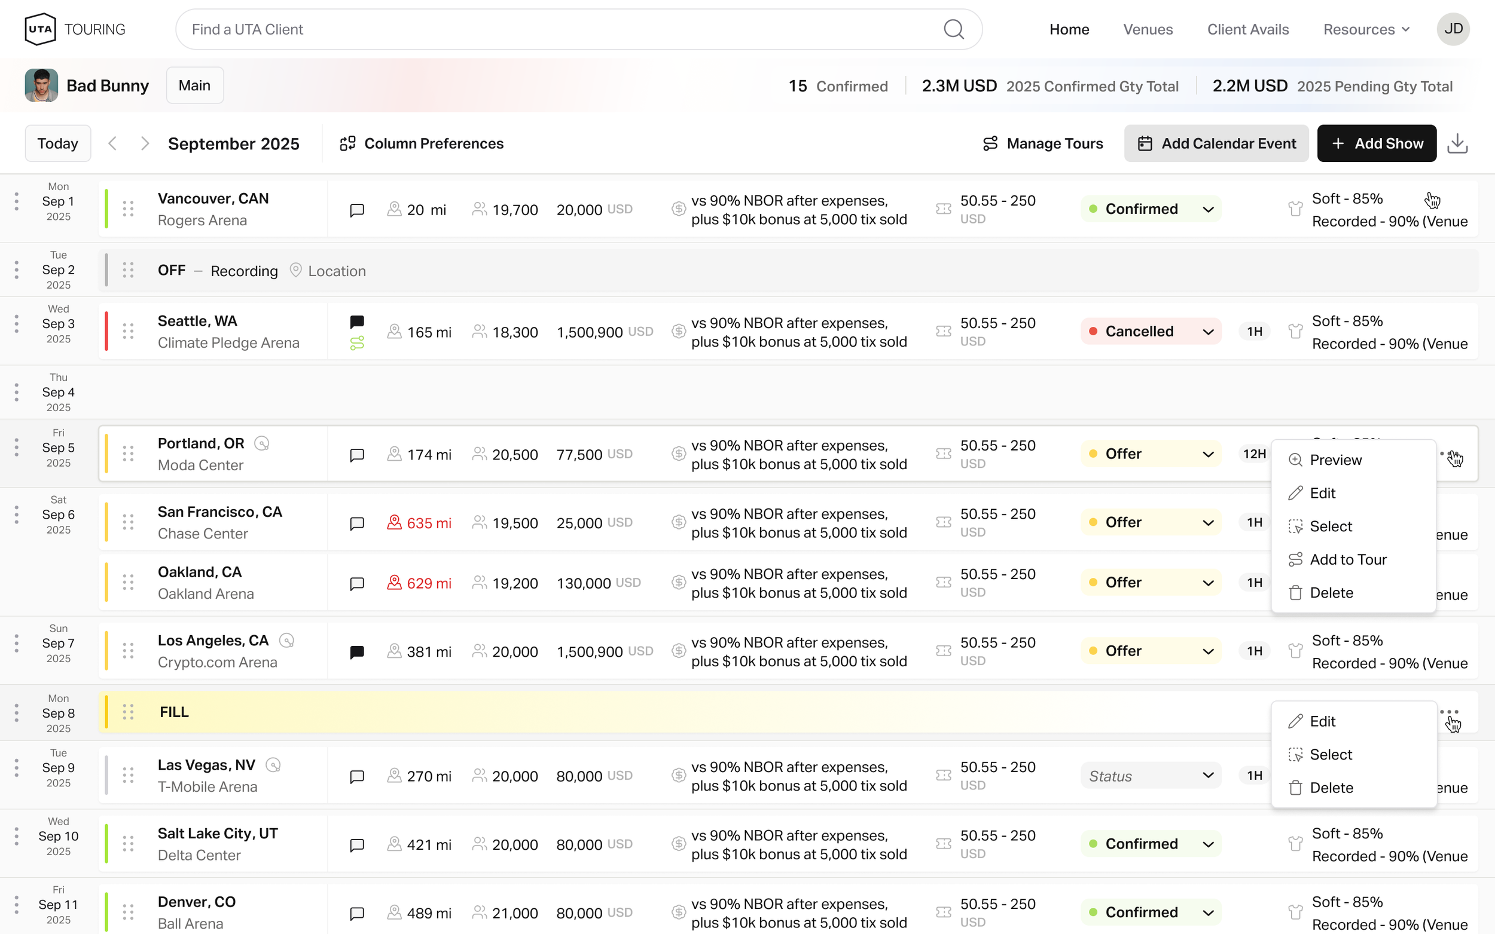This screenshot has height=934, width=1495.
Task: Click Preview in the Portland context menu
Action: pos(1335,460)
